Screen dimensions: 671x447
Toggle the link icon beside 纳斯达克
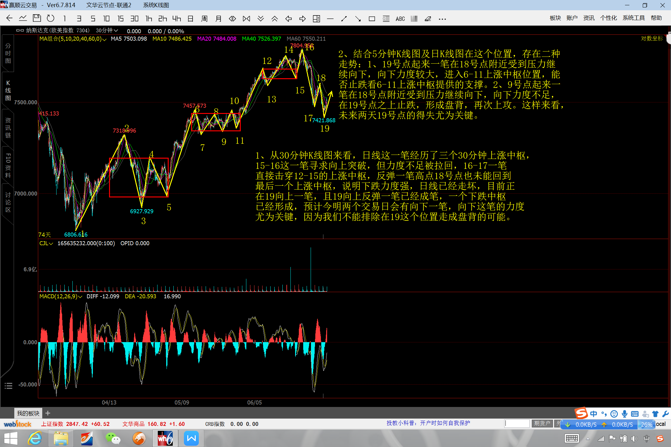20,30
